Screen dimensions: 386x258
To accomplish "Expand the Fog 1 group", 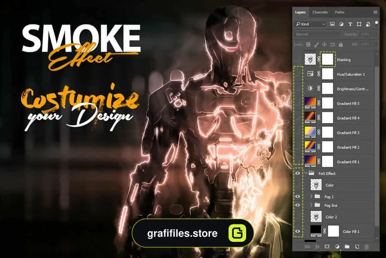I will click(311, 197).
